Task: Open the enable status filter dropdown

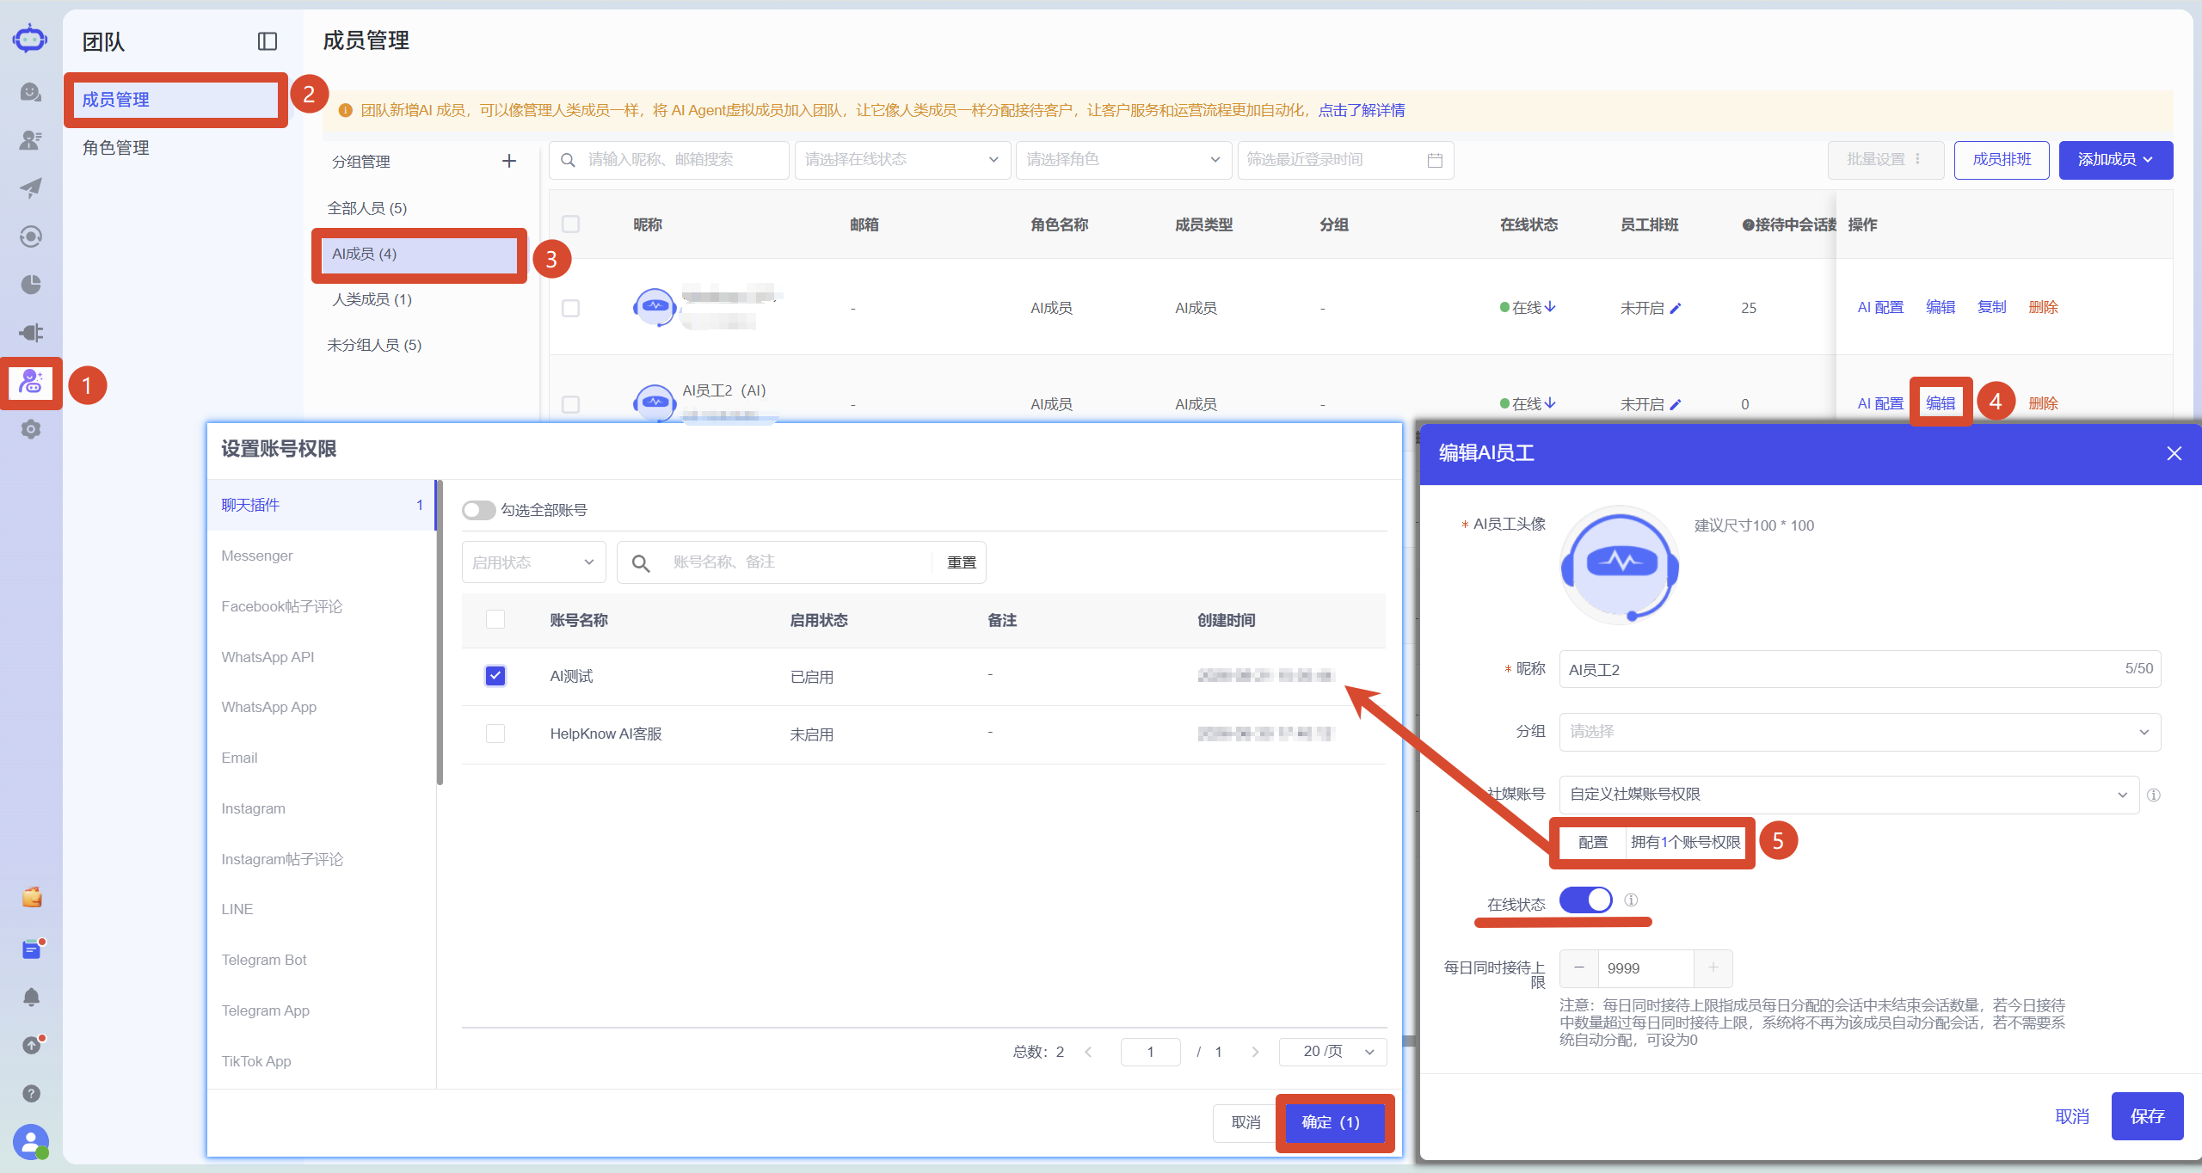Action: 533,562
